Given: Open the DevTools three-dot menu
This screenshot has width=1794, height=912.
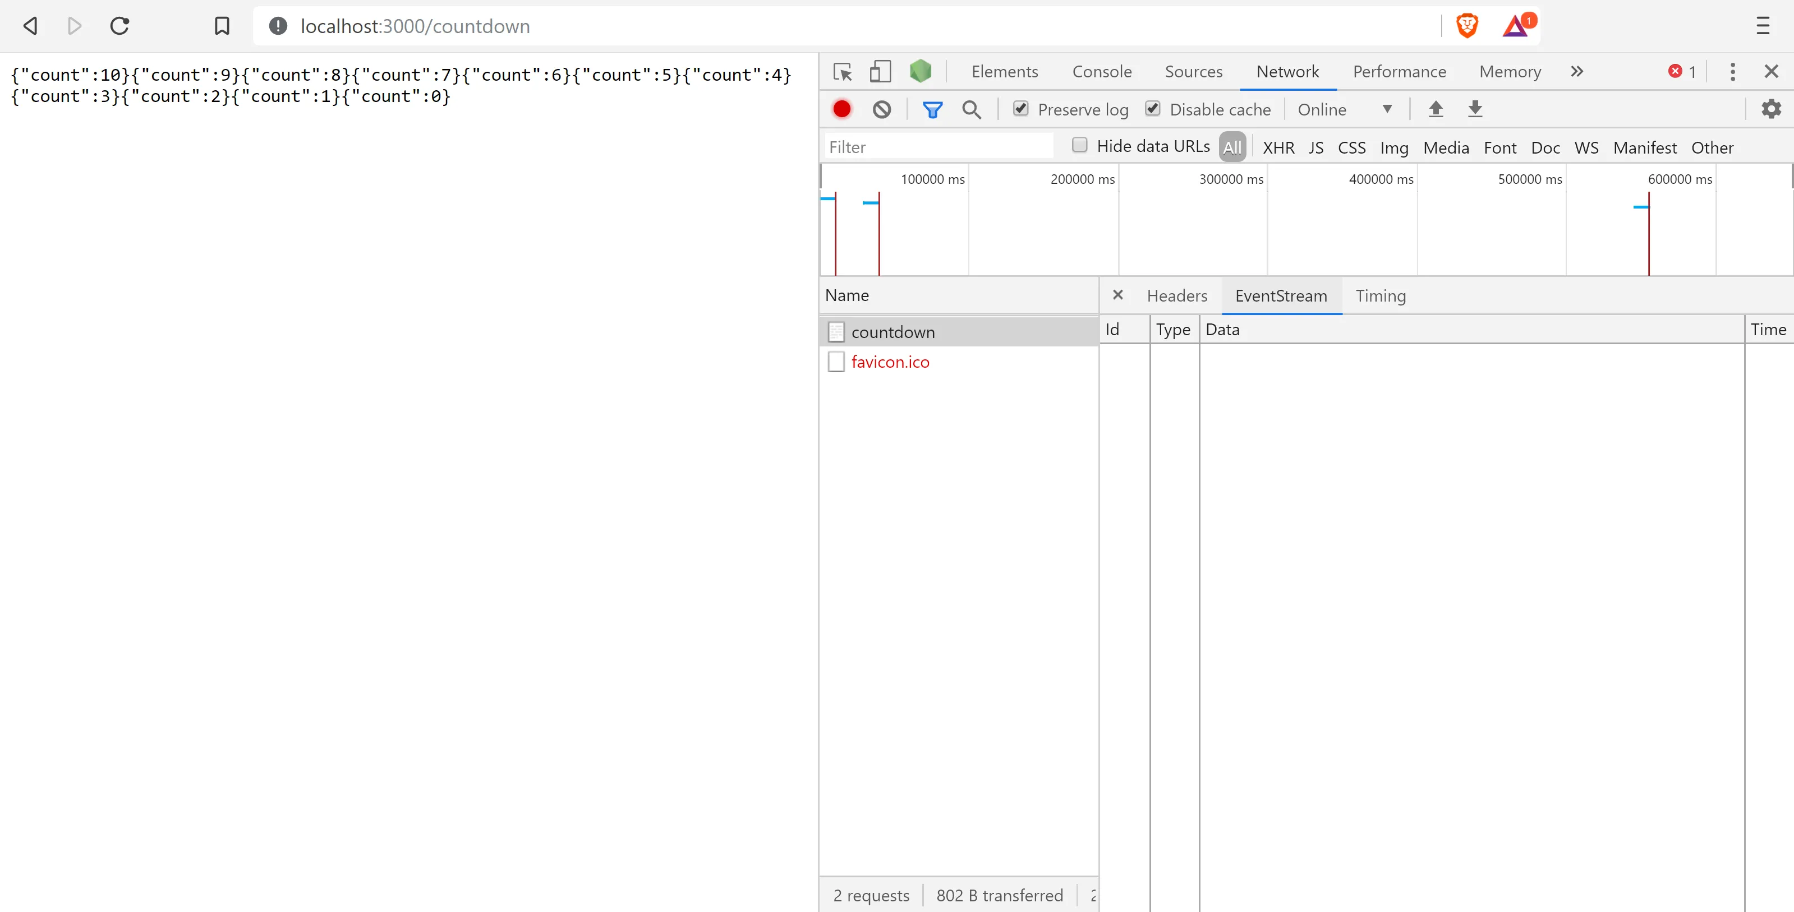Looking at the screenshot, I should click(1733, 72).
